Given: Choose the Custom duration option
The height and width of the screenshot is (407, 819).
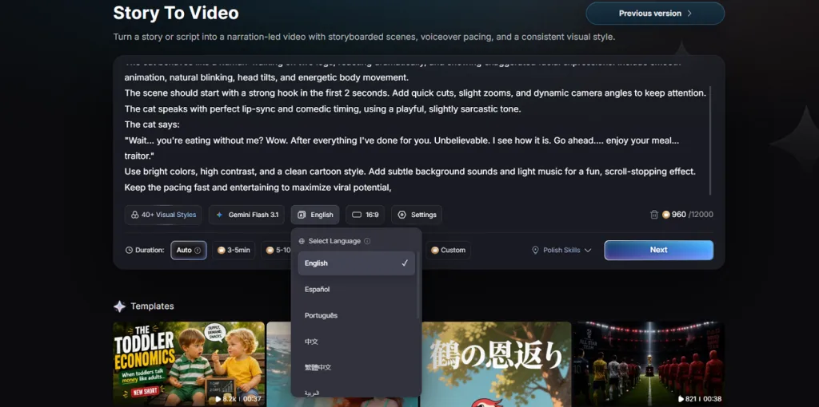Looking at the screenshot, I should (x=448, y=250).
